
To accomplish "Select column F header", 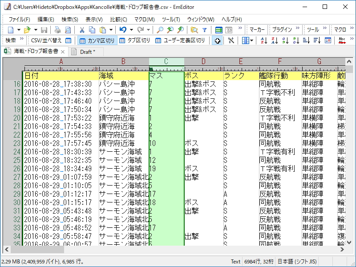I will (x=280, y=61).
